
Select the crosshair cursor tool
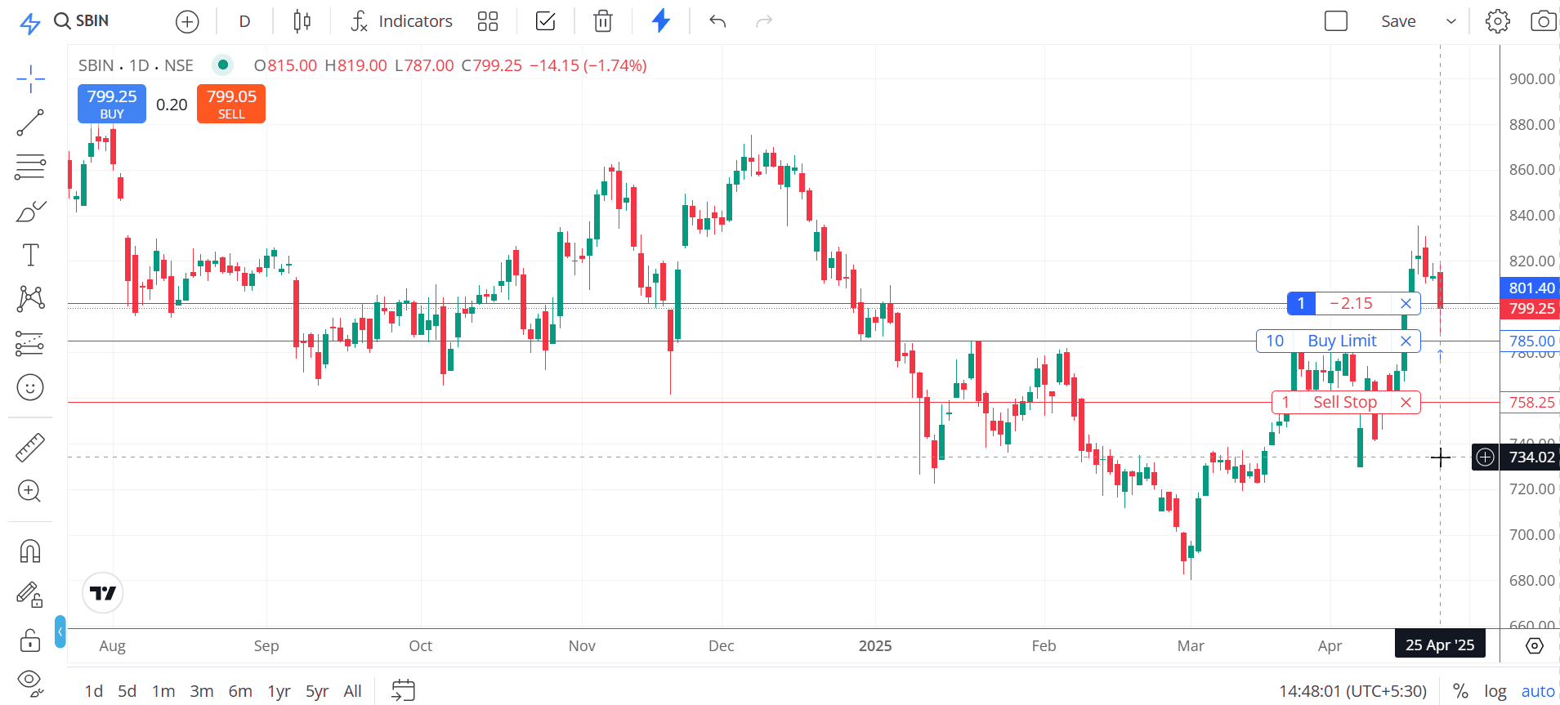(30, 79)
